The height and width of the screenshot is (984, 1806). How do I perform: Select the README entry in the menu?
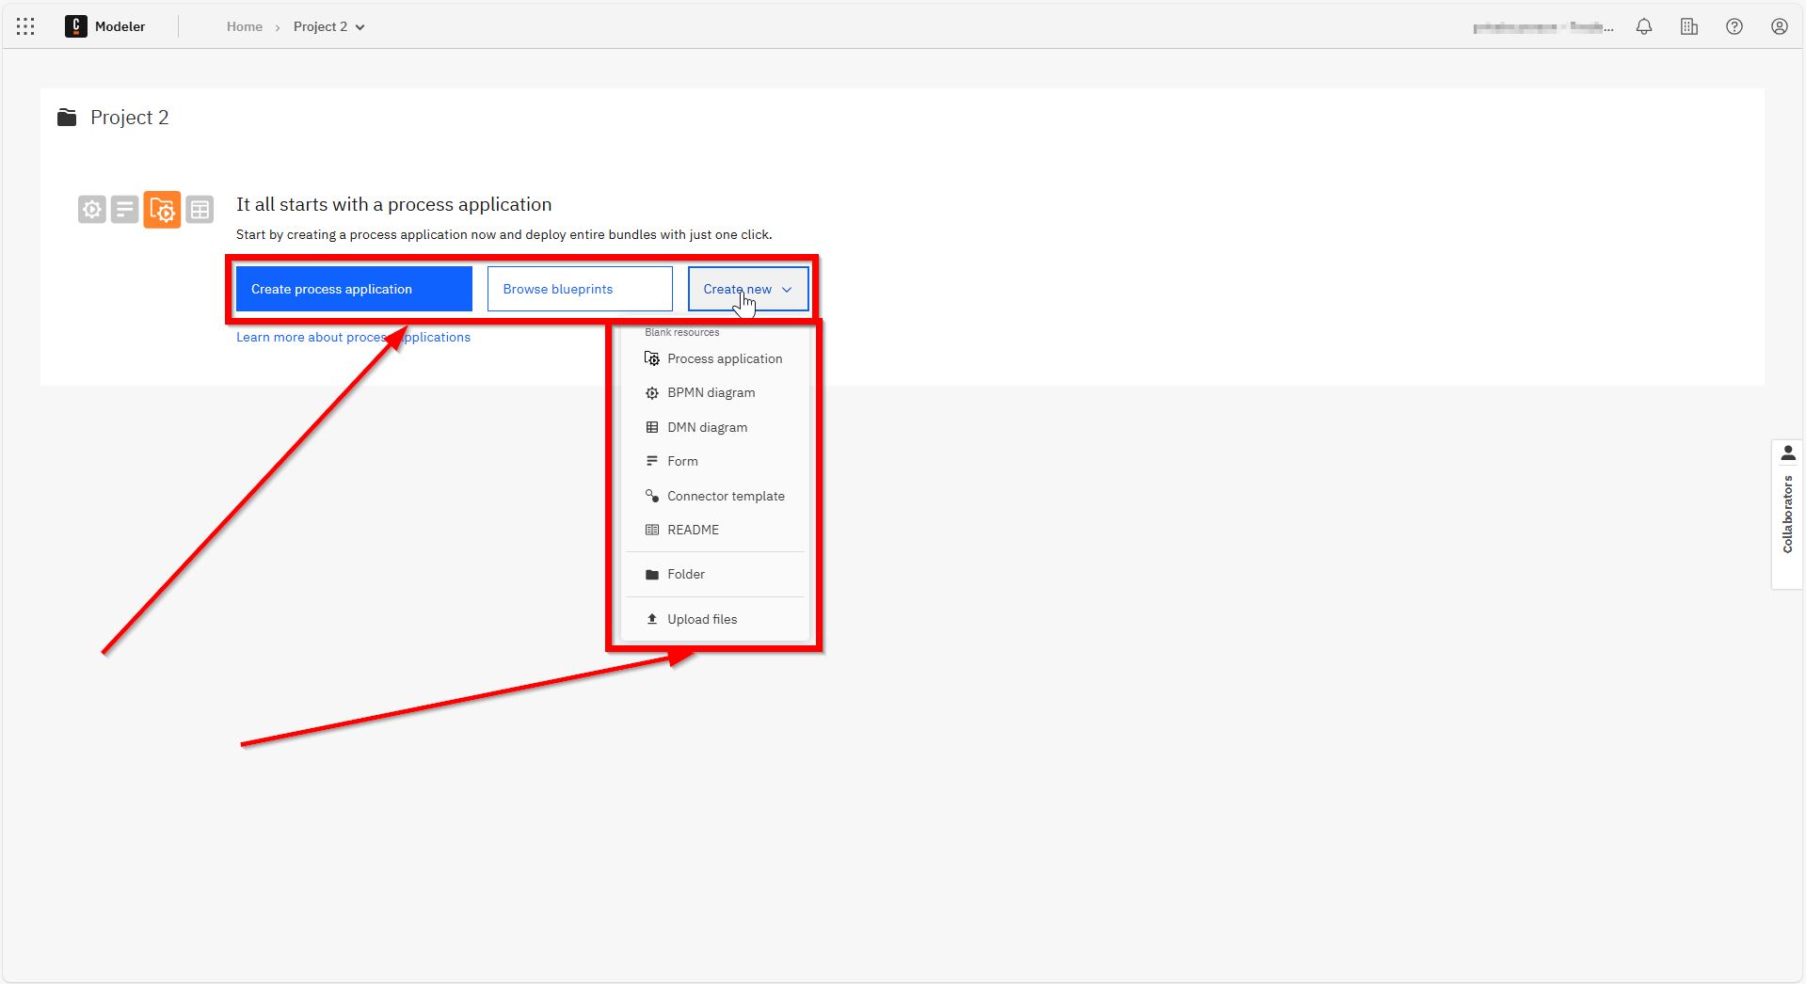[x=693, y=529]
